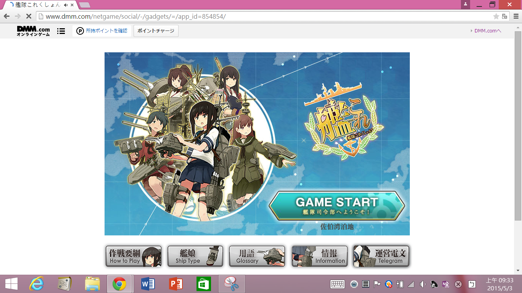Check battery power status icon
Screen dimensions: 522x293
click(x=400, y=284)
